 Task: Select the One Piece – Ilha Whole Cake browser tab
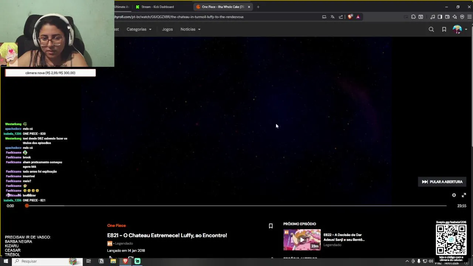point(223,7)
